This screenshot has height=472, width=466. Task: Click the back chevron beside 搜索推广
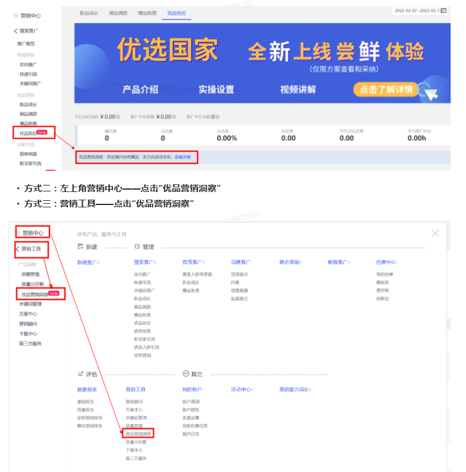pyautogui.click(x=16, y=31)
